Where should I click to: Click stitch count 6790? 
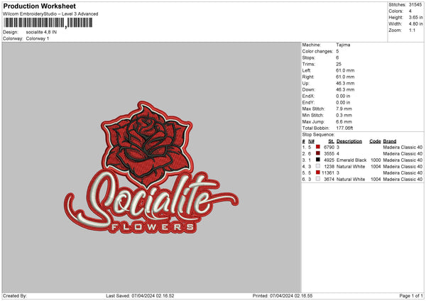tap(329, 147)
